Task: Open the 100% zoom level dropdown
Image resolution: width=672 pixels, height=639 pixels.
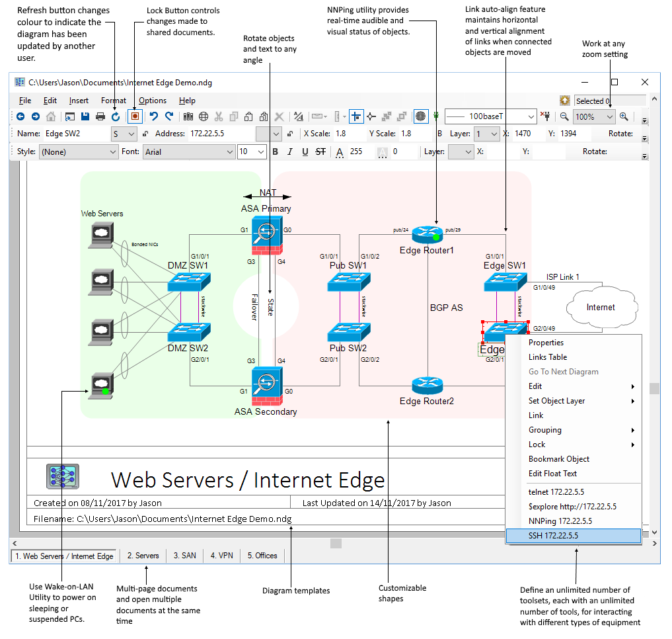Action: click(594, 116)
